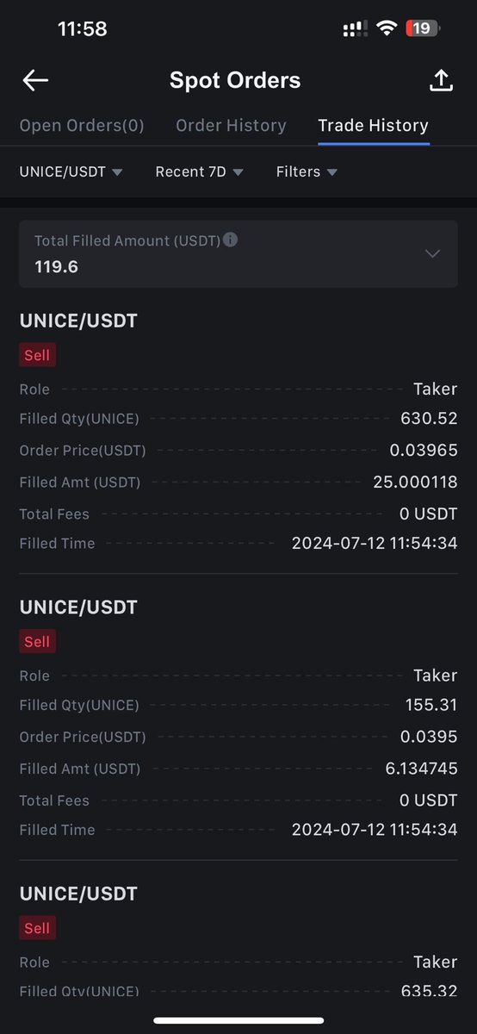Switch to the Order History tab
Viewport: 477px width, 1034px height.
click(231, 126)
